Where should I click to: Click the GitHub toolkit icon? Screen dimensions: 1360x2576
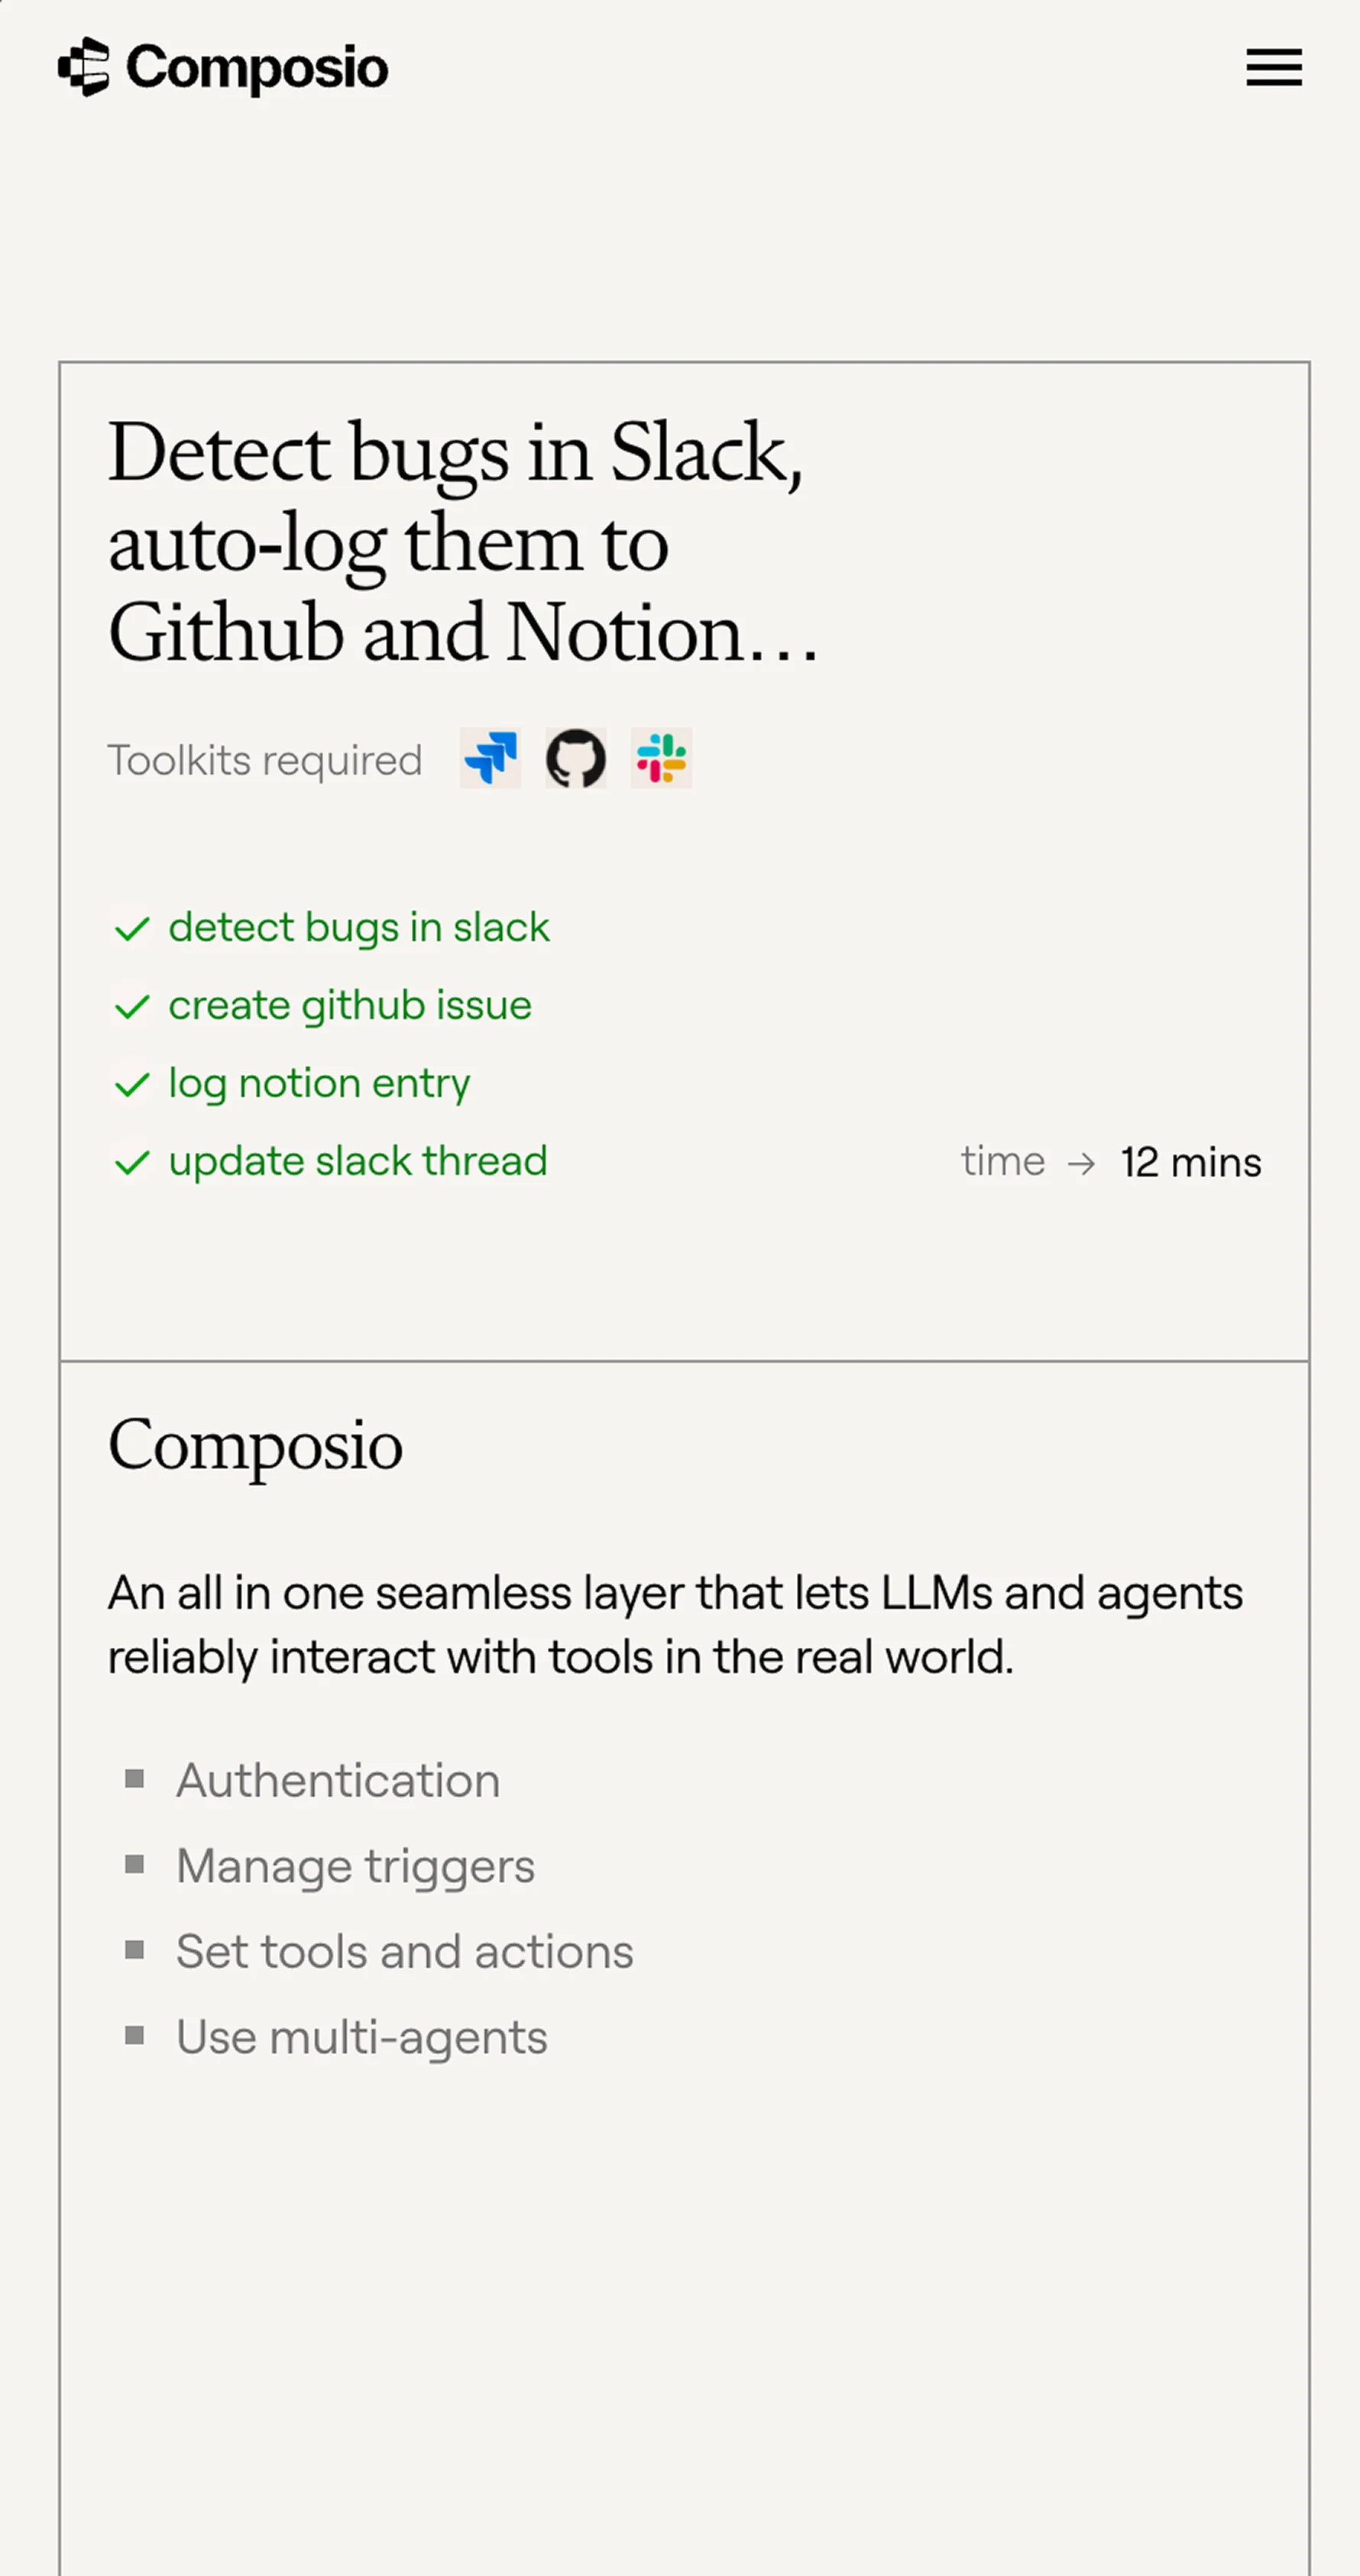(576, 758)
